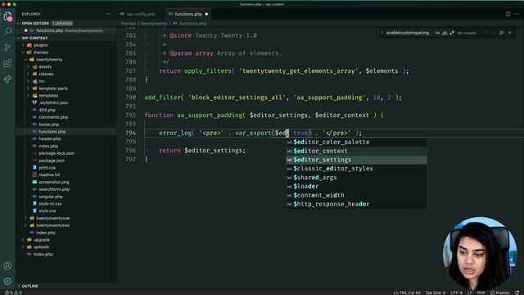Choose $editor_settings suggestion

(x=357, y=160)
